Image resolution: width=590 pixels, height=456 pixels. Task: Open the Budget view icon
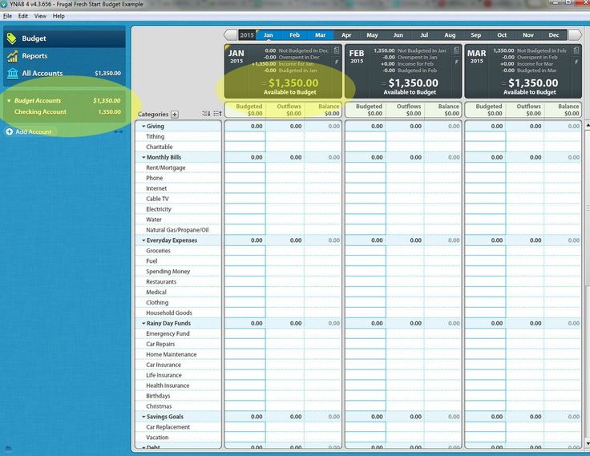click(x=12, y=38)
